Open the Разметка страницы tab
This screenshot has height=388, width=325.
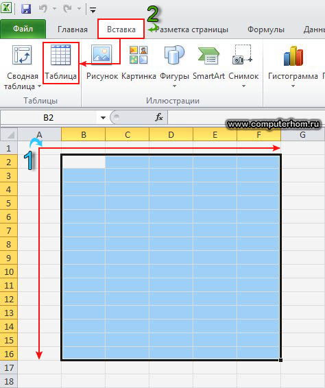pyautogui.click(x=191, y=29)
